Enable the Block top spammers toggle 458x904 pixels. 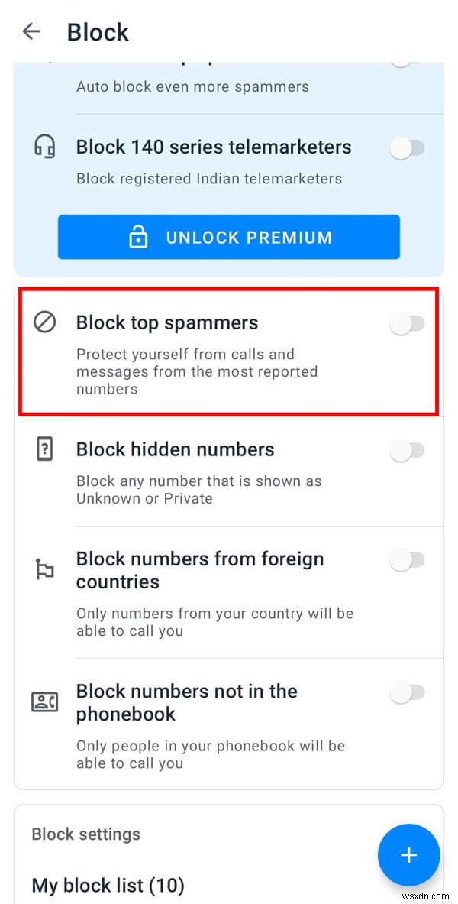(x=408, y=324)
